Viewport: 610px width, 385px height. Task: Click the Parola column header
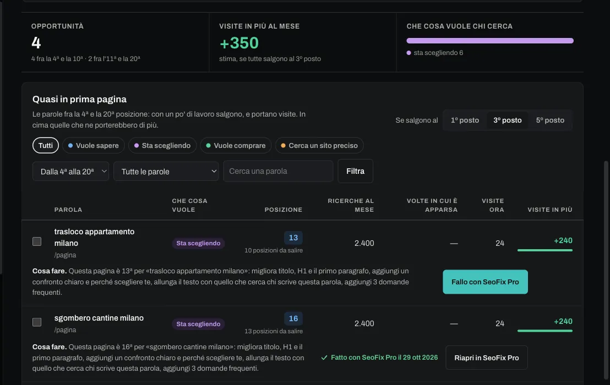tap(68, 210)
